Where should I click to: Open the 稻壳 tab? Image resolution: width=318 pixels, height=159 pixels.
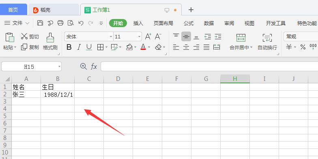(53, 10)
